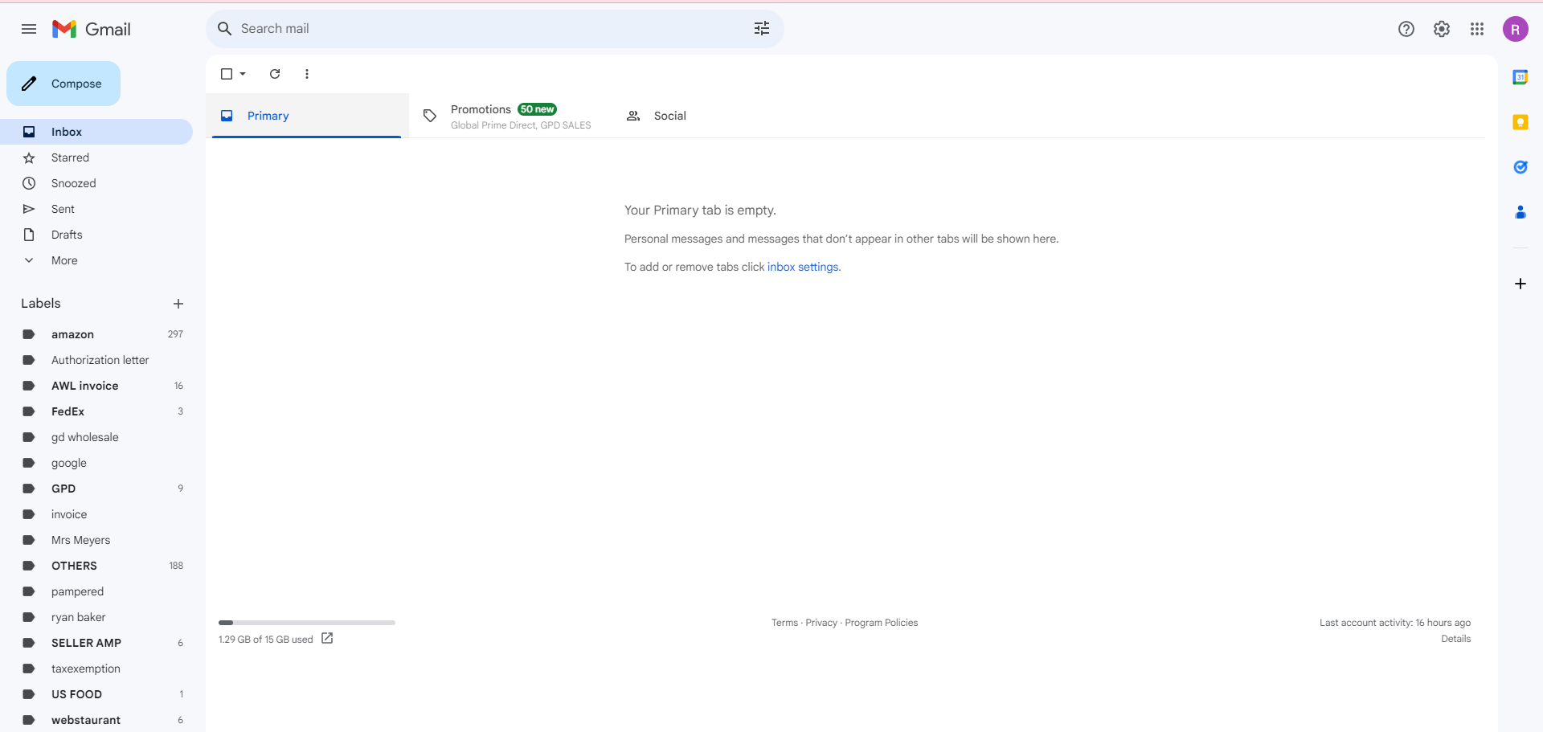Viewport: 1543px width, 732px height.
Task: Click the Starred star icon
Action: point(29,157)
